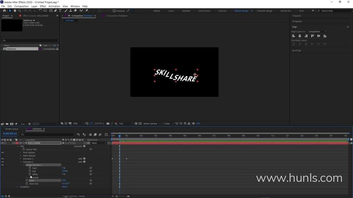The image size is (353, 198).
Task: Select the Horizontal Type tool
Action: coord(60,11)
